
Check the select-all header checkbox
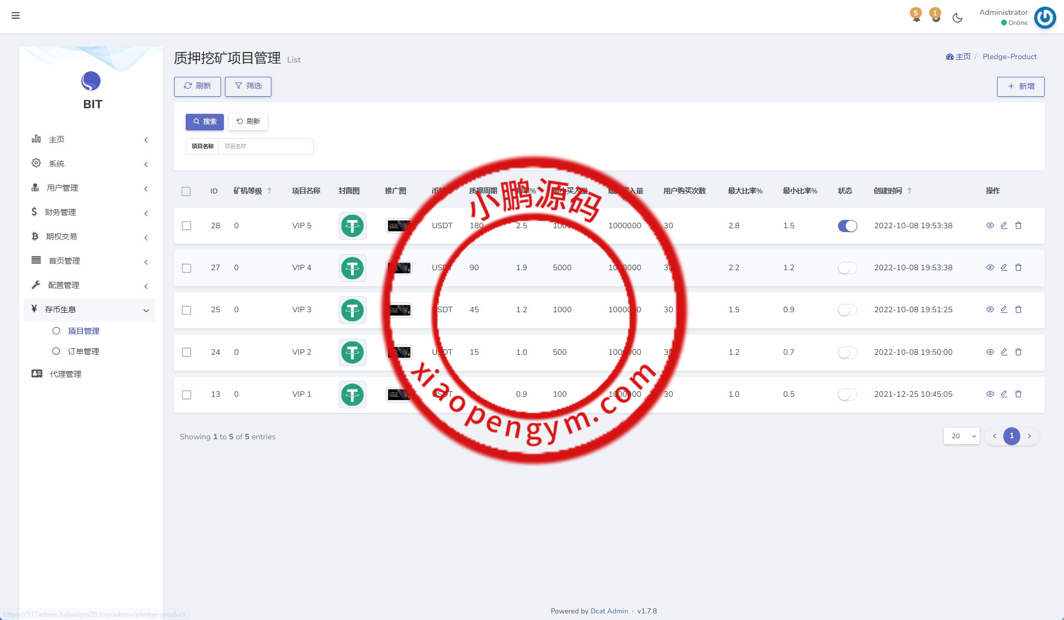[x=186, y=191]
